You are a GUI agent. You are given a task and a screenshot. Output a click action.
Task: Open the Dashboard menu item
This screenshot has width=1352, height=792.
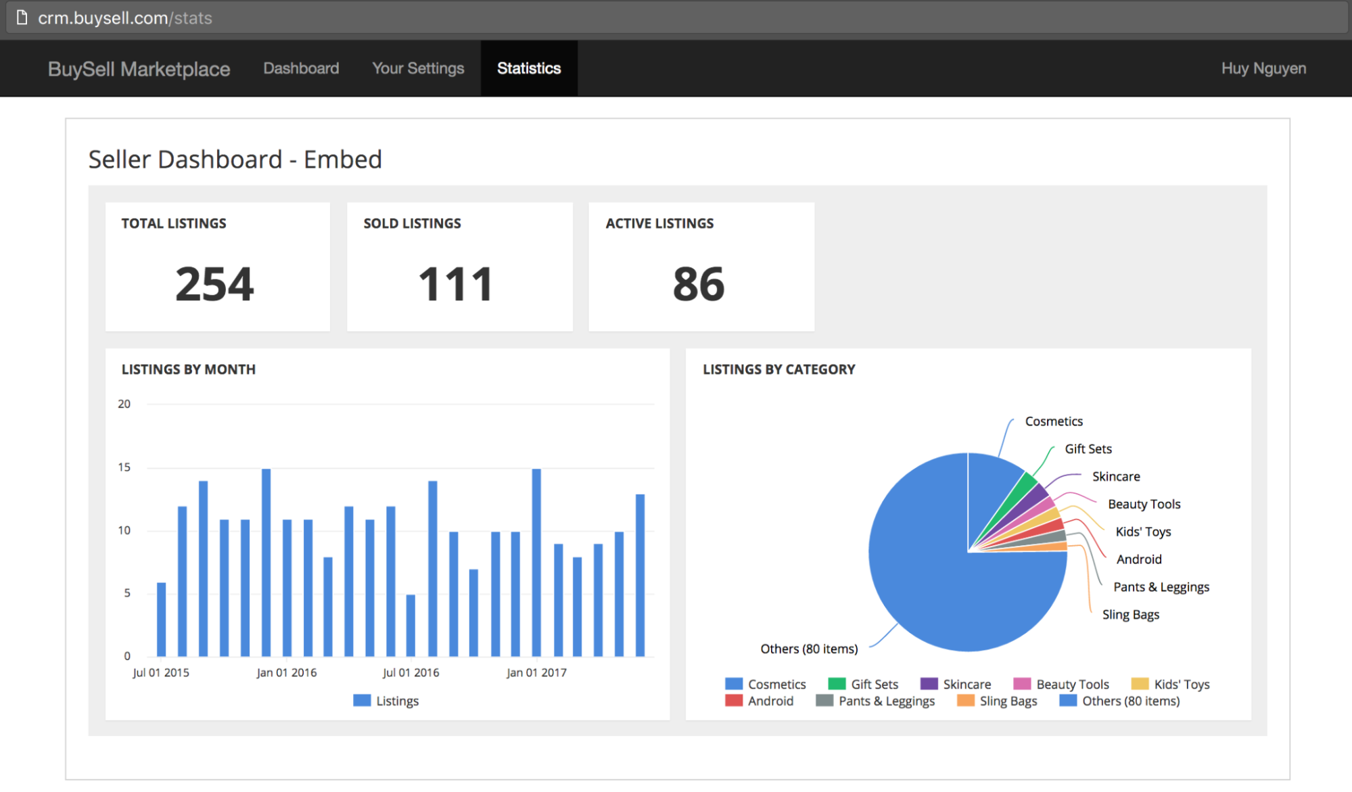301,68
